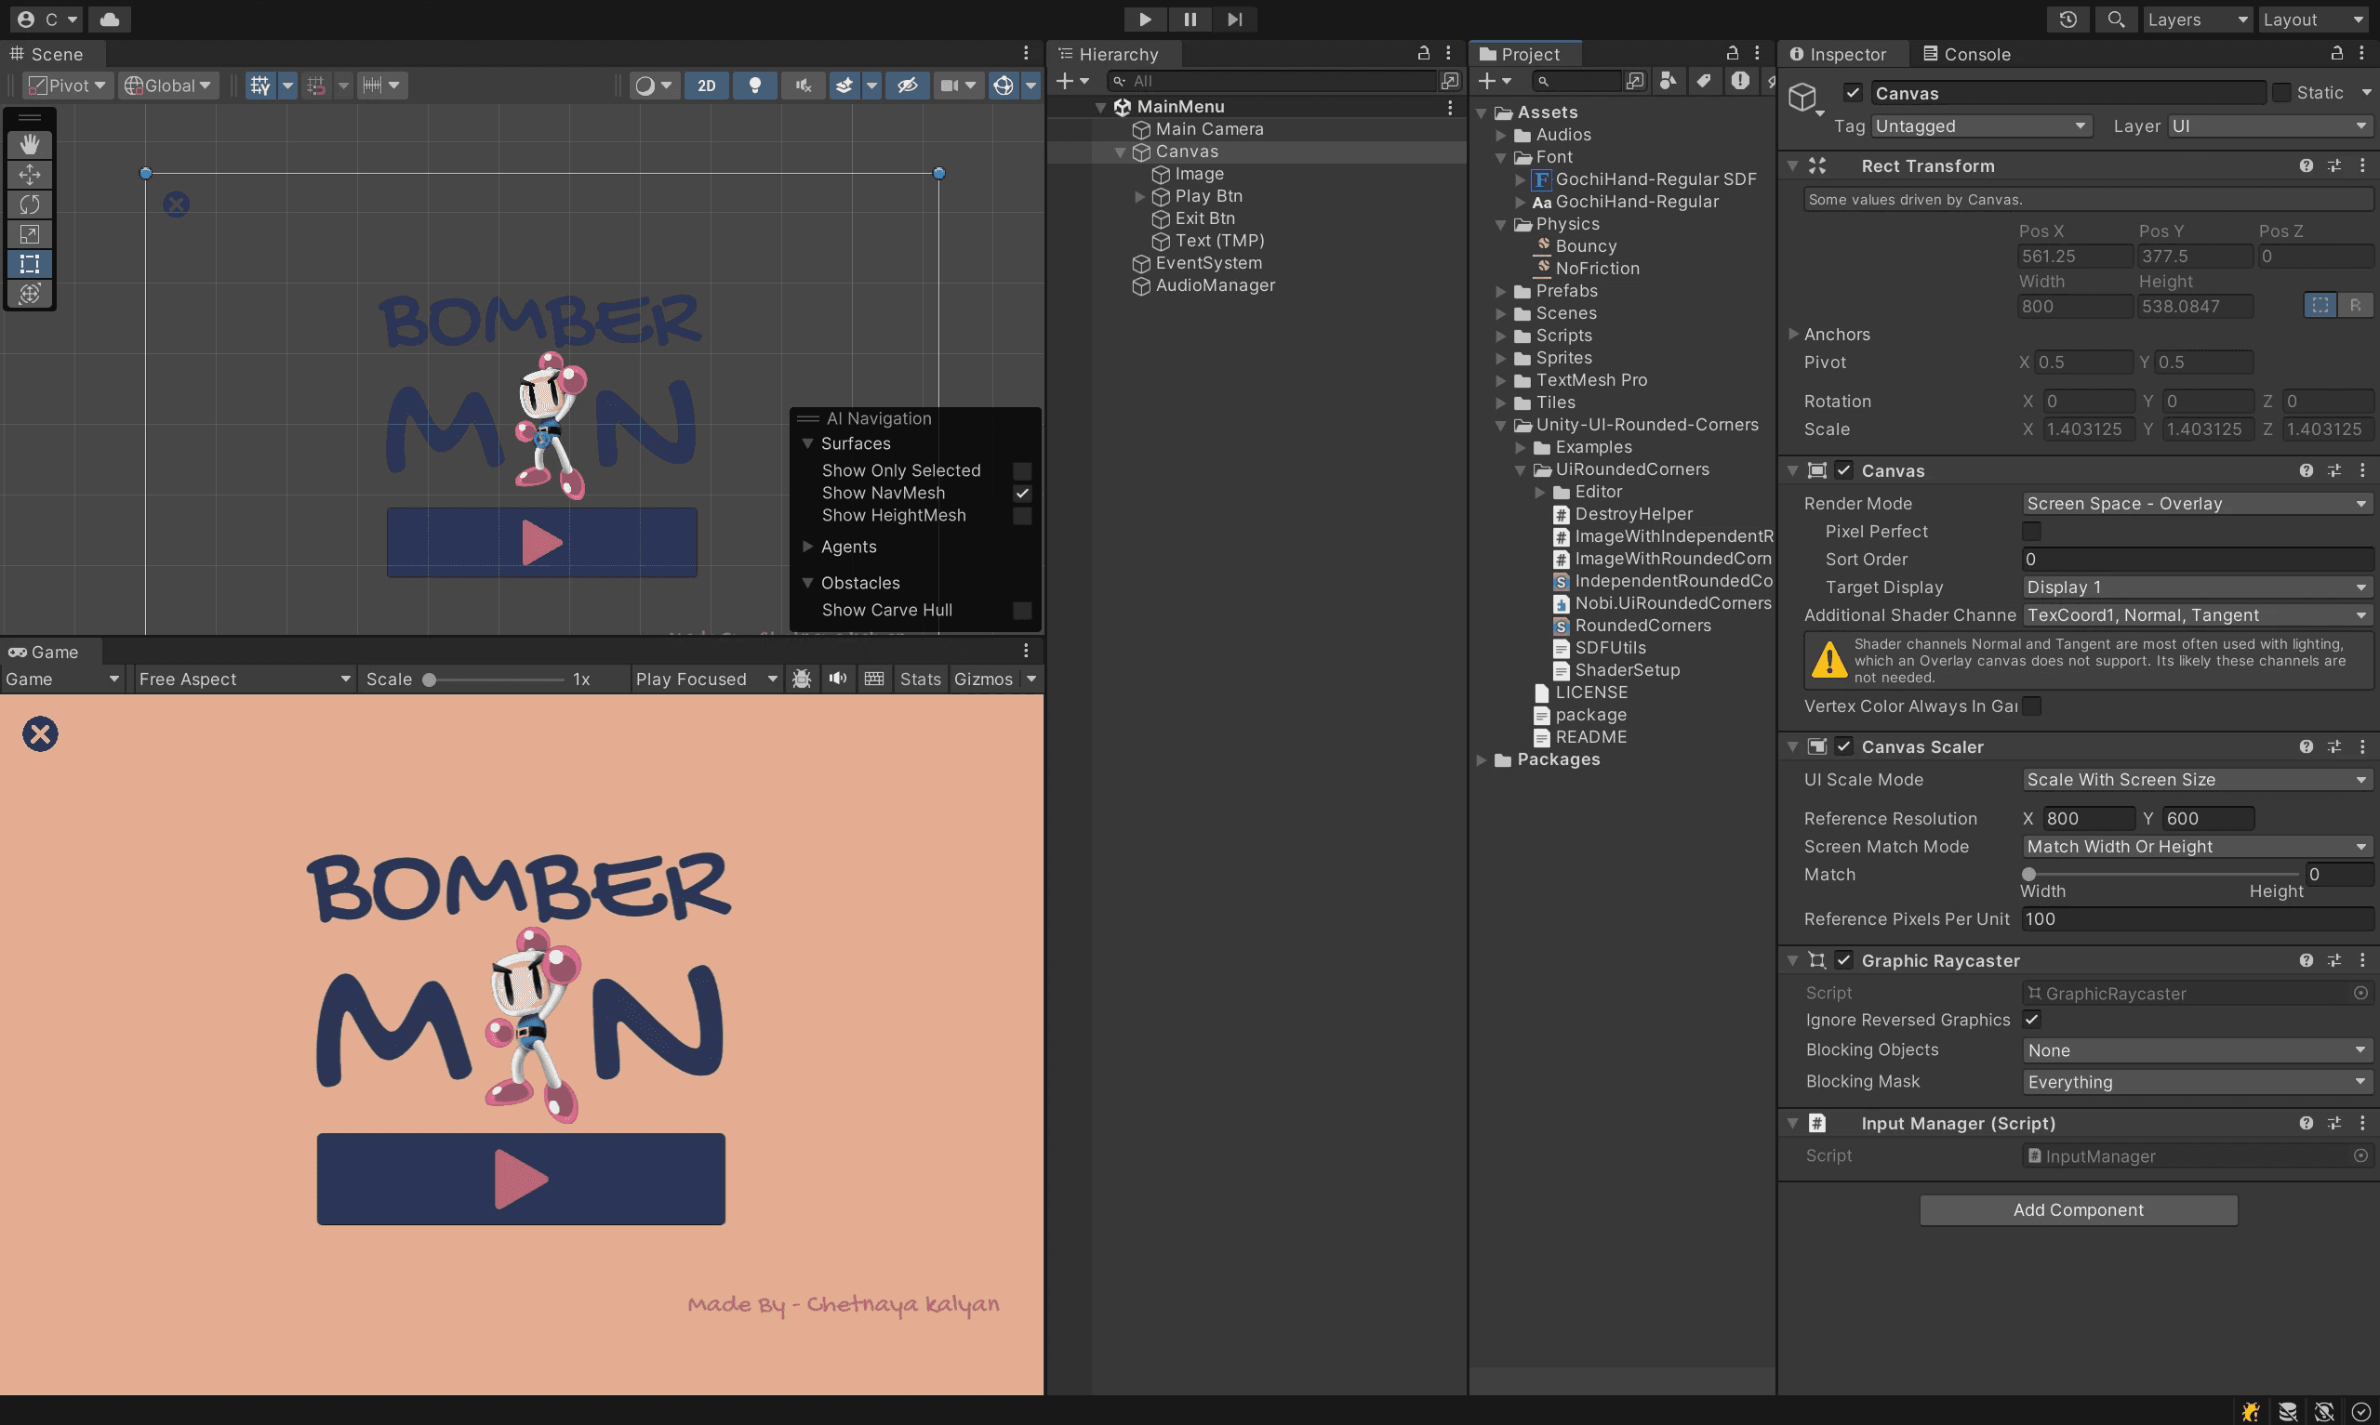Select the Hand tool in Scene toolbar

pyautogui.click(x=30, y=144)
